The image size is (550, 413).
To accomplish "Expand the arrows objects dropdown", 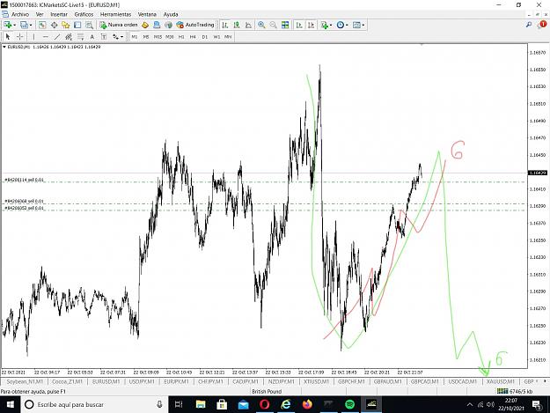I will point(121,37).
